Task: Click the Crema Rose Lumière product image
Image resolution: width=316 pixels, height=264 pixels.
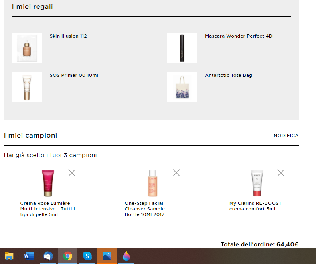Action: click(x=48, y=183)
